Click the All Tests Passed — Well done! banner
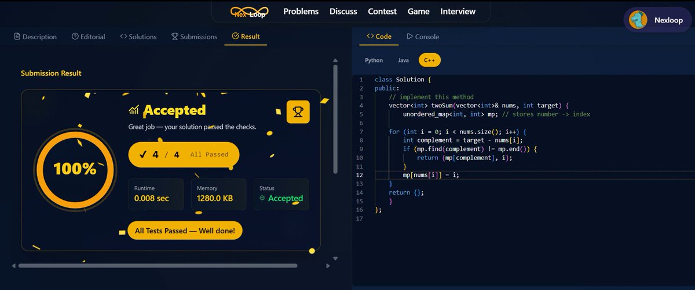The height and width of the screenshot is (290, 695). pyautogui.click(x=185, y=231)
